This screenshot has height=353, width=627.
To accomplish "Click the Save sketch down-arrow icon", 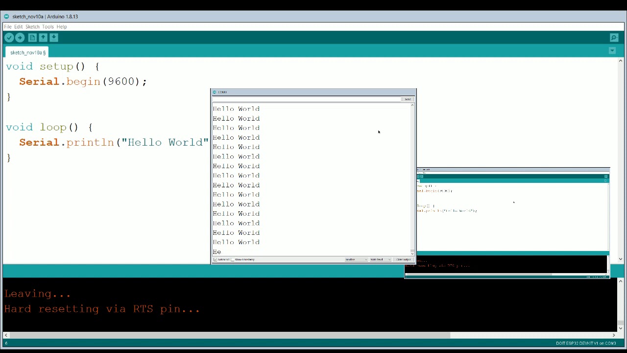I will (54, 38).
